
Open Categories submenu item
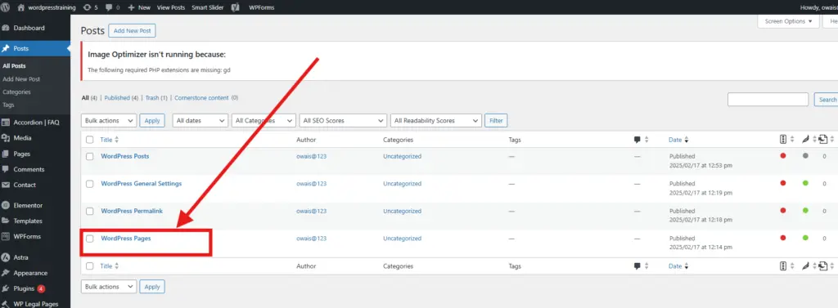pyautogui.click(x=16, y=92)
